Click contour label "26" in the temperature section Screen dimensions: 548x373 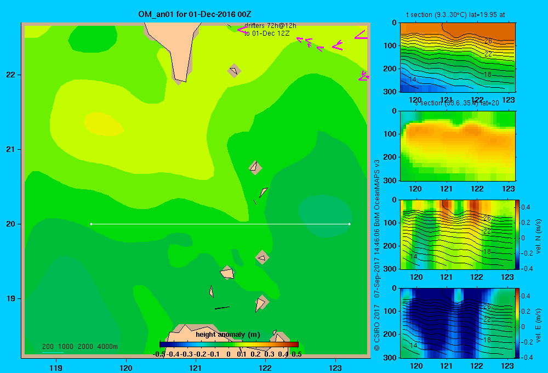tap(488, 41)
